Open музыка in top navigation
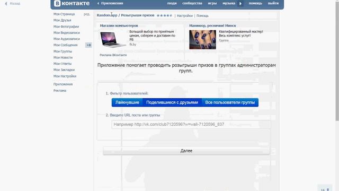Viewport: 339px width, 191px height. (229, 3)
